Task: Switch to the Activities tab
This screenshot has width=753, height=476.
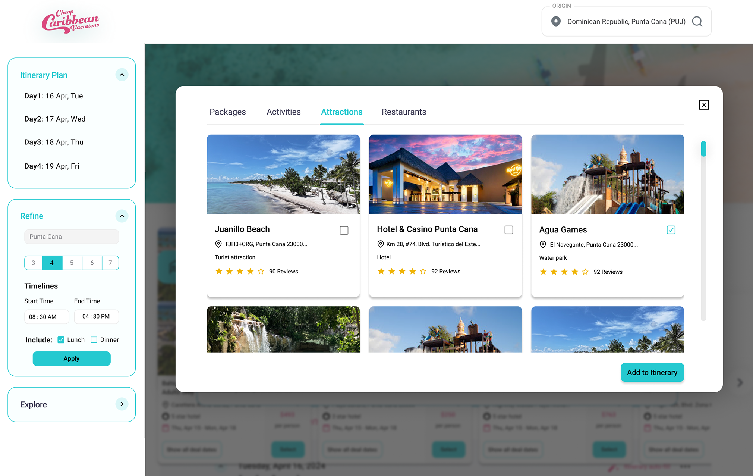Action: (x=284, y=112)
